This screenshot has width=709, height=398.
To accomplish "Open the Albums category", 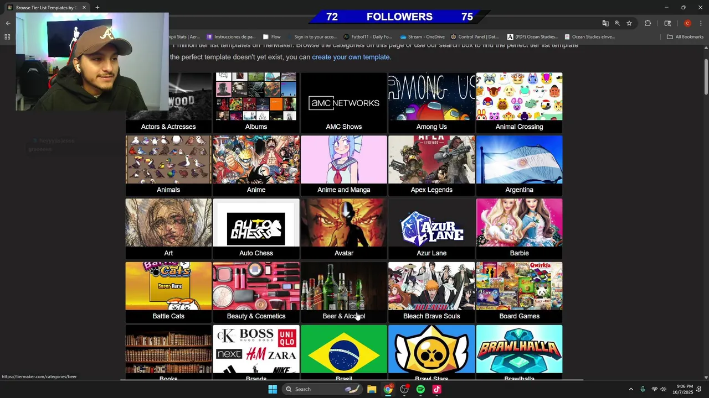I will [256, 103].
